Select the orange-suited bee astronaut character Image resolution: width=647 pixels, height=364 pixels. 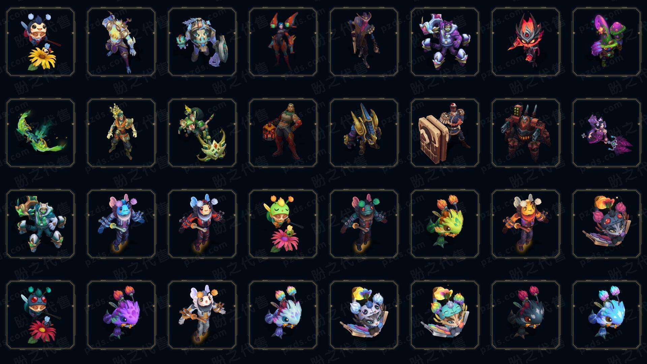tap(526, 224)
